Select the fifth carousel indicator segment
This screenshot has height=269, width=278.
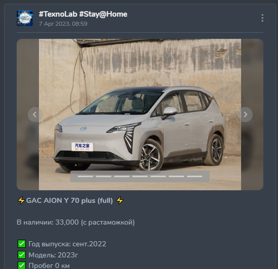pos(158,176)
